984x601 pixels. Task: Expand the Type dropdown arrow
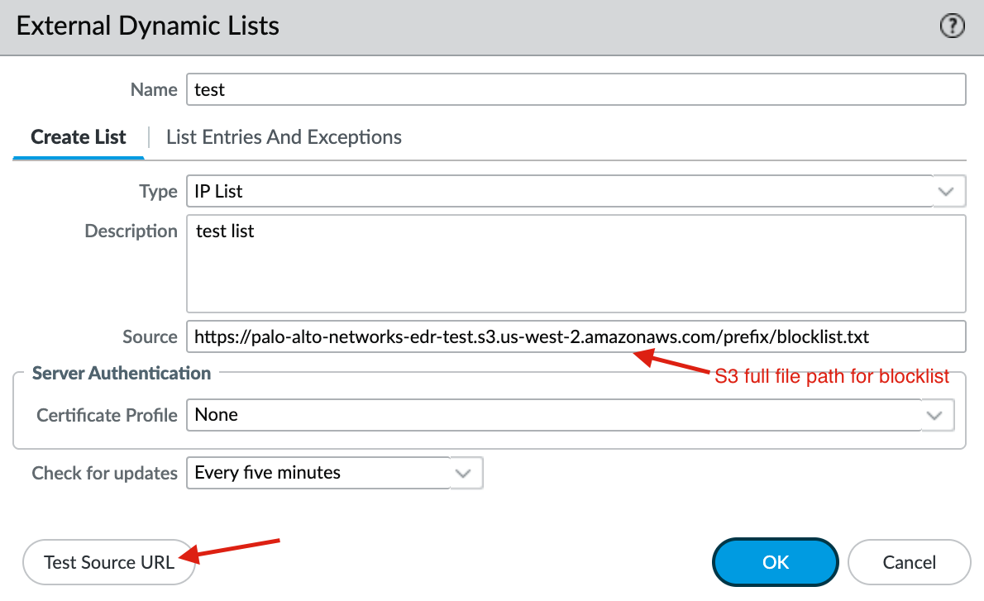point(946,192)
